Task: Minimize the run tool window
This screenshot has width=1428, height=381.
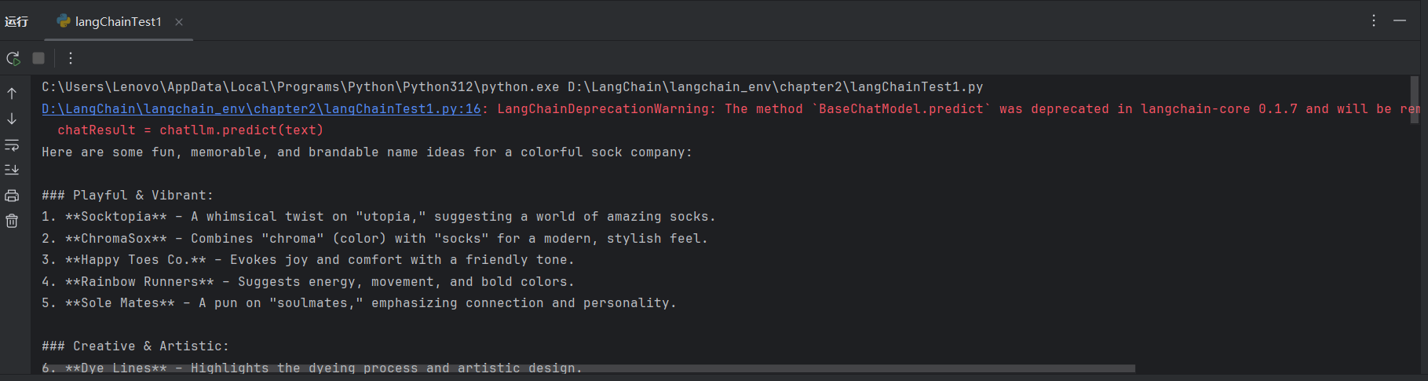Action: pyautogui.click(x=1400, y=20)
